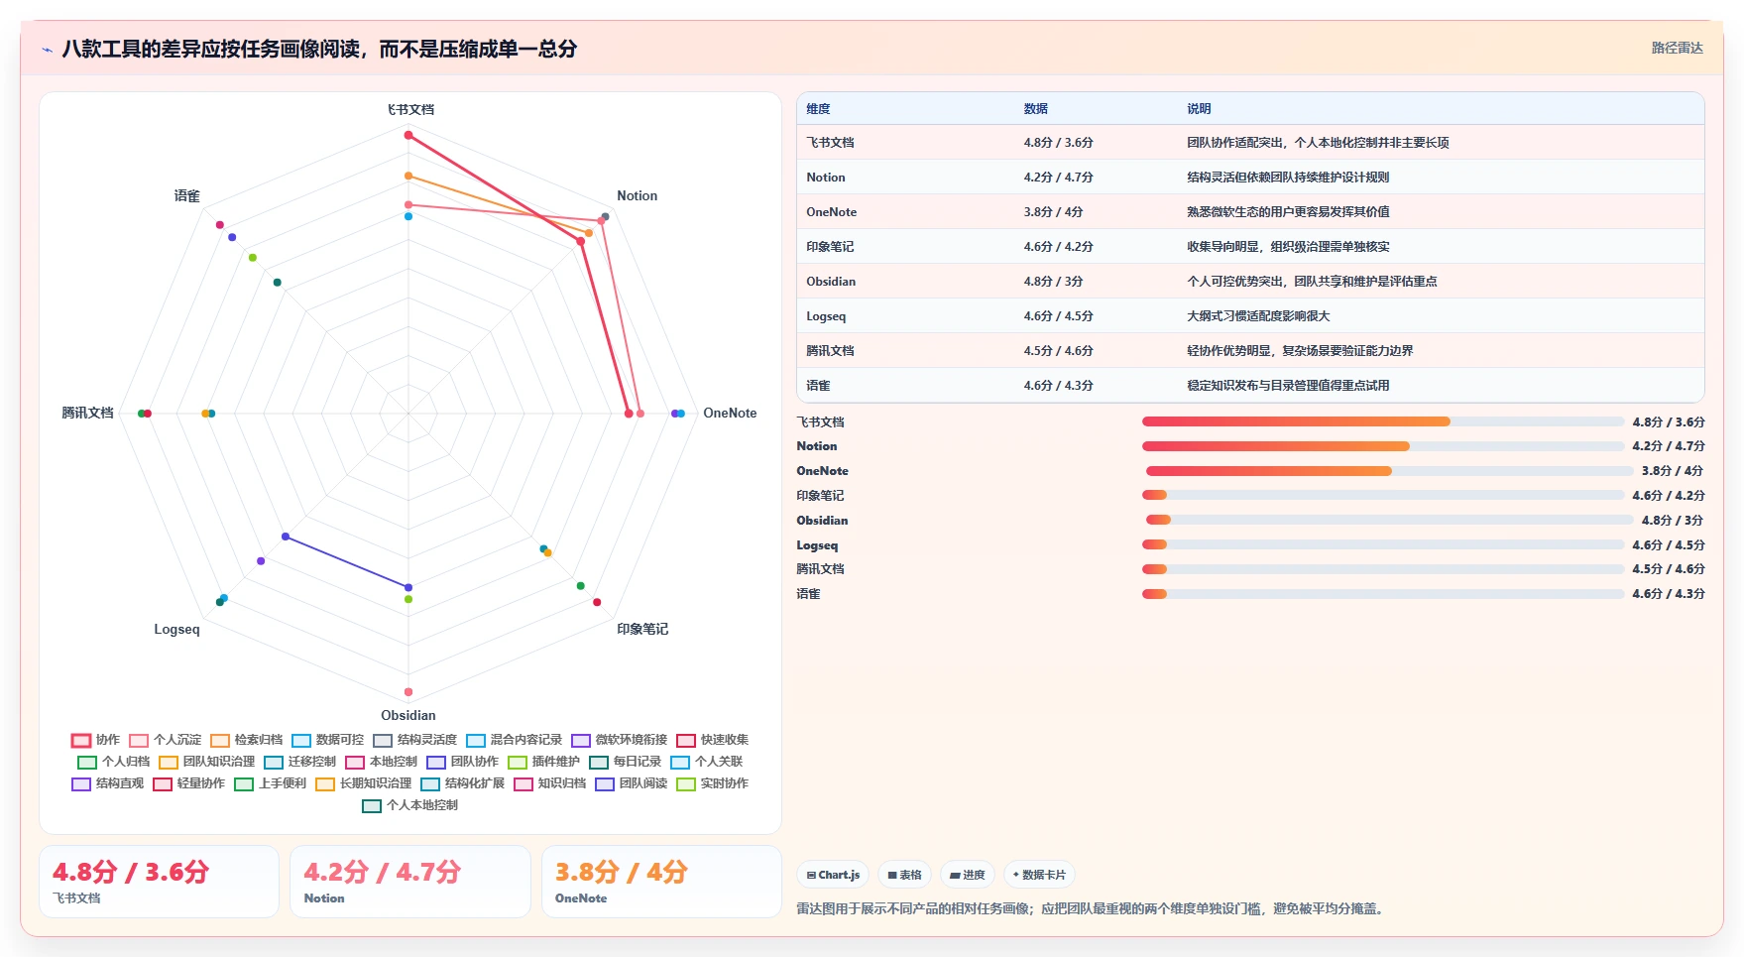Image resolution: width=1744 pixels, height=957 pixels.
Task: Click the small icon before the page title
Action: coord(47,49)
